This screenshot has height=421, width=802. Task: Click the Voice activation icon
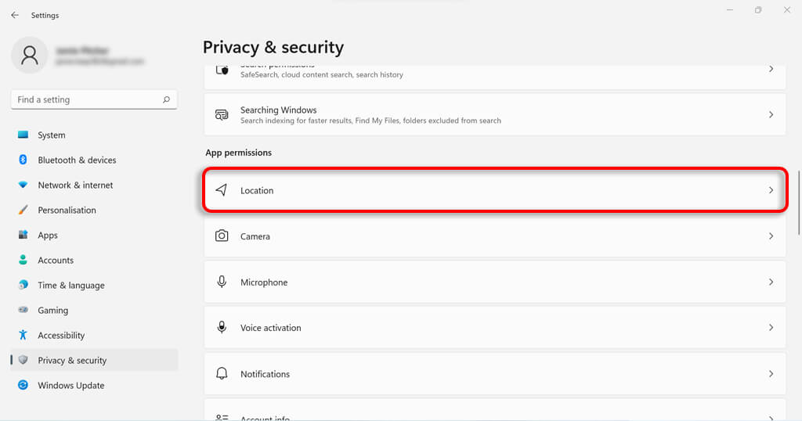[x=222, y=327]
